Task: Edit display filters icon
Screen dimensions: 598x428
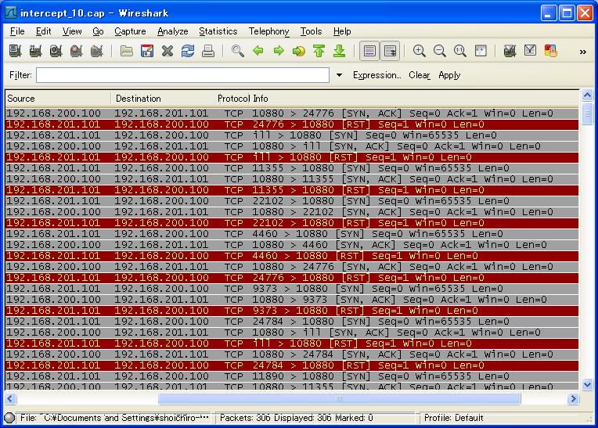Action: pos(530,51)
